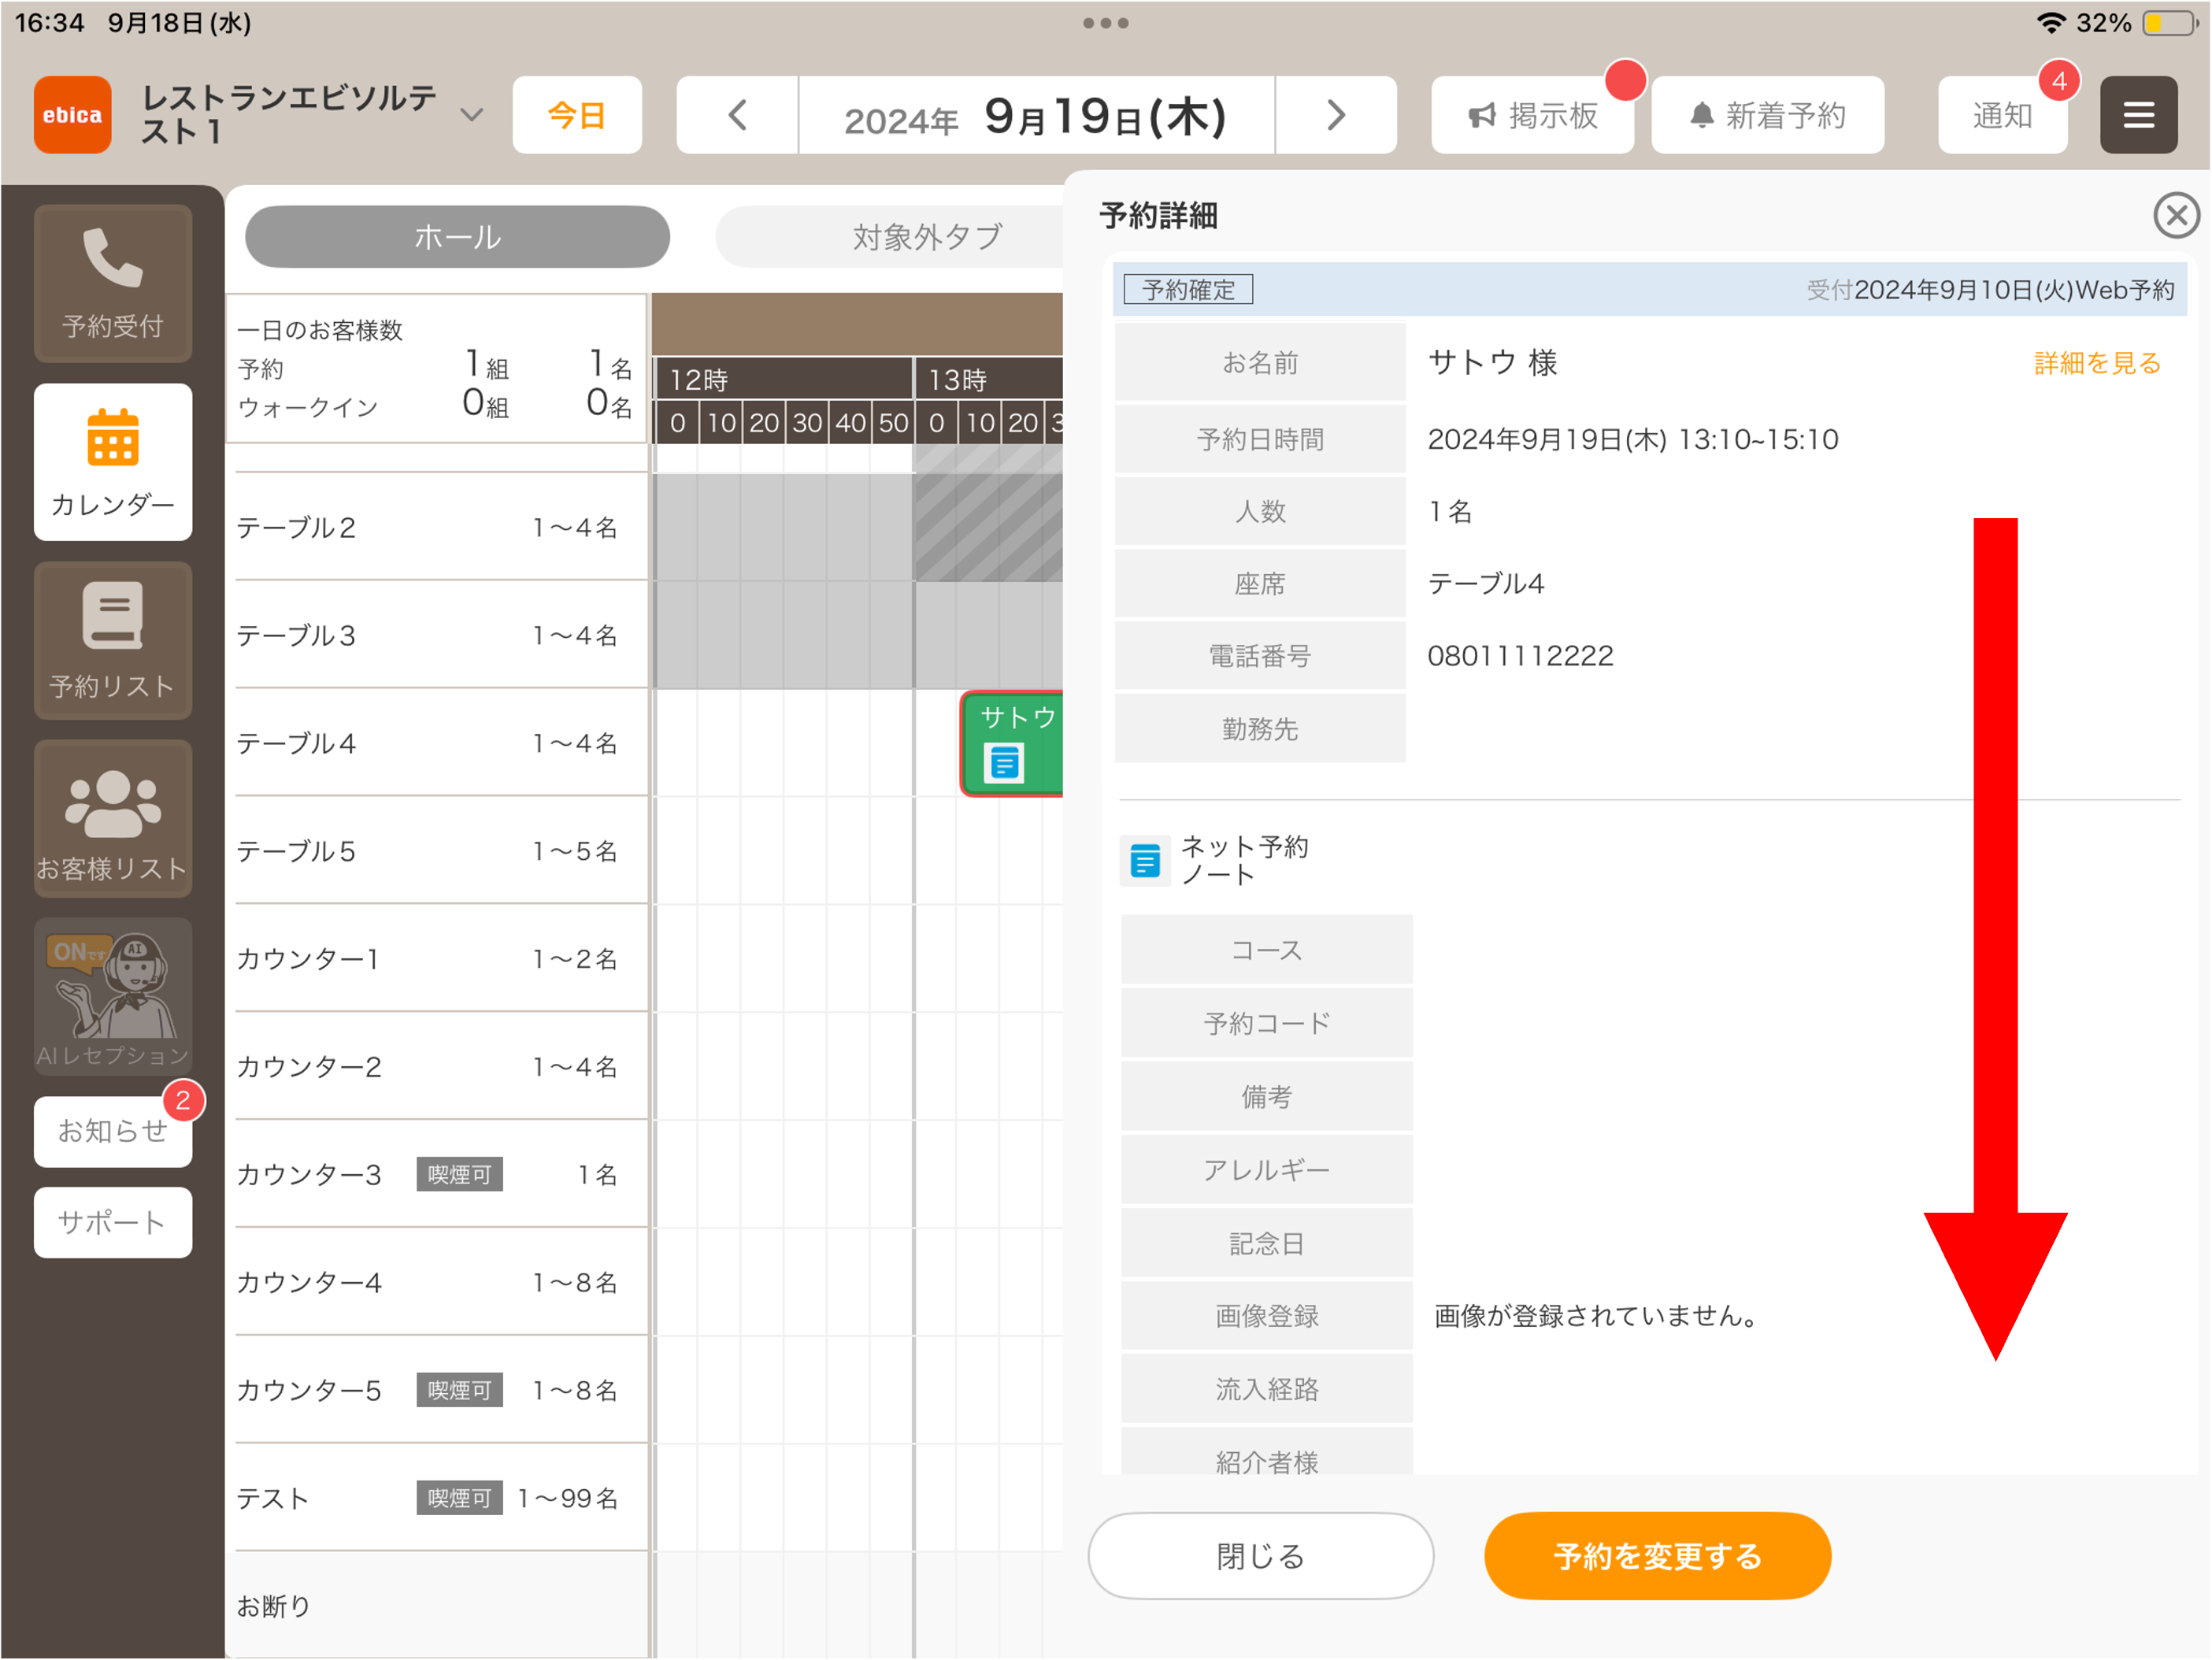The width and height of the screenshot is (2212, 1660).
Task: Open the 予約受付 phone icon
Action: pyautogui.click(x=112, y=283)
